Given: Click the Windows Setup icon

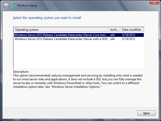Looking at the screenshot, I should click(14, 6).
